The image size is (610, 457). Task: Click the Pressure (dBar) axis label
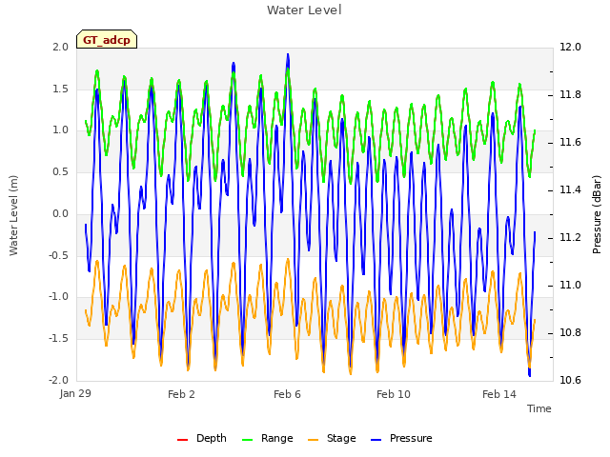(597, 214)
